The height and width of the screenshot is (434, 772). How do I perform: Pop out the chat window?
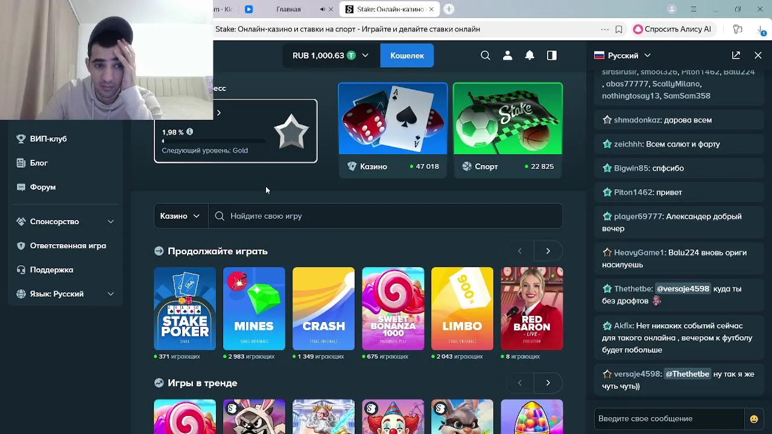(736, 55)
